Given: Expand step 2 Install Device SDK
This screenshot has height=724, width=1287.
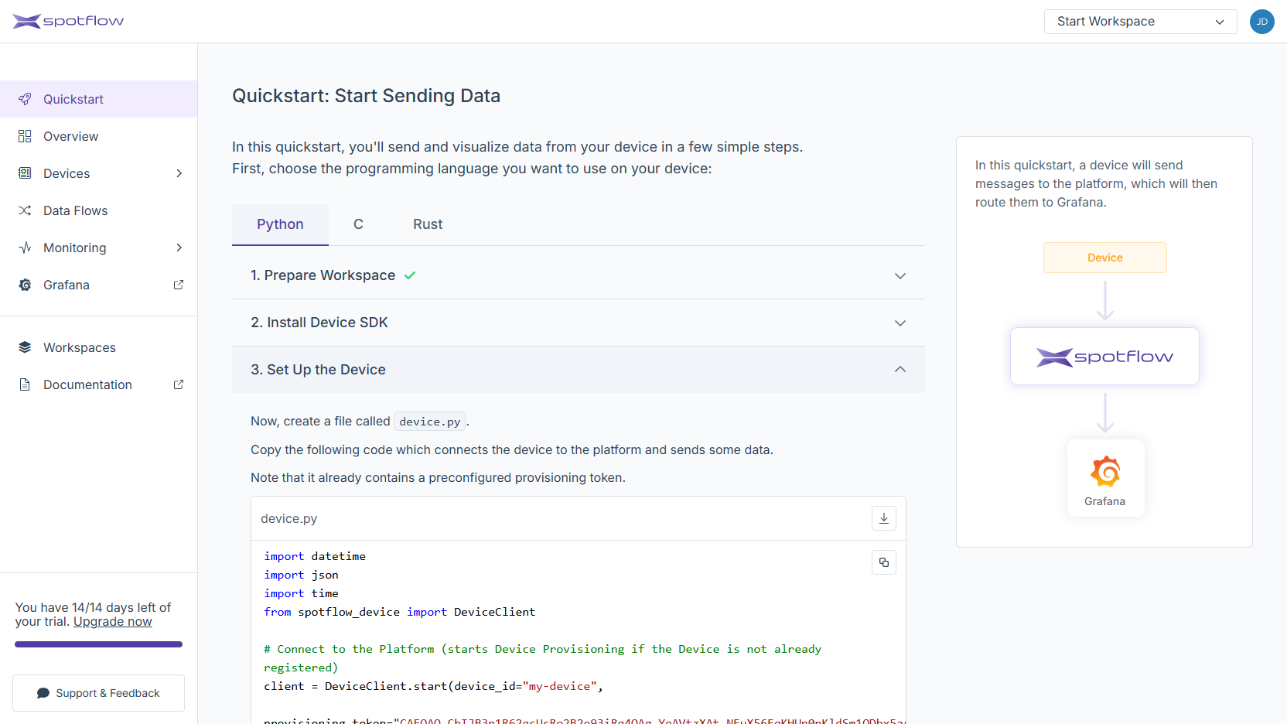Looking at the screenshot, I should point(579,323).
